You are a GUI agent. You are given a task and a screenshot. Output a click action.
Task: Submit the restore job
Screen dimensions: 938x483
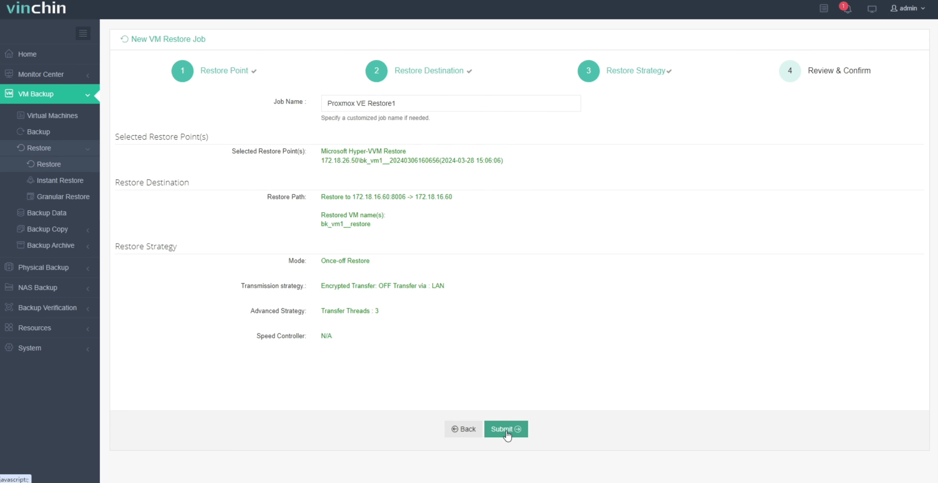[x=506, y=429]
